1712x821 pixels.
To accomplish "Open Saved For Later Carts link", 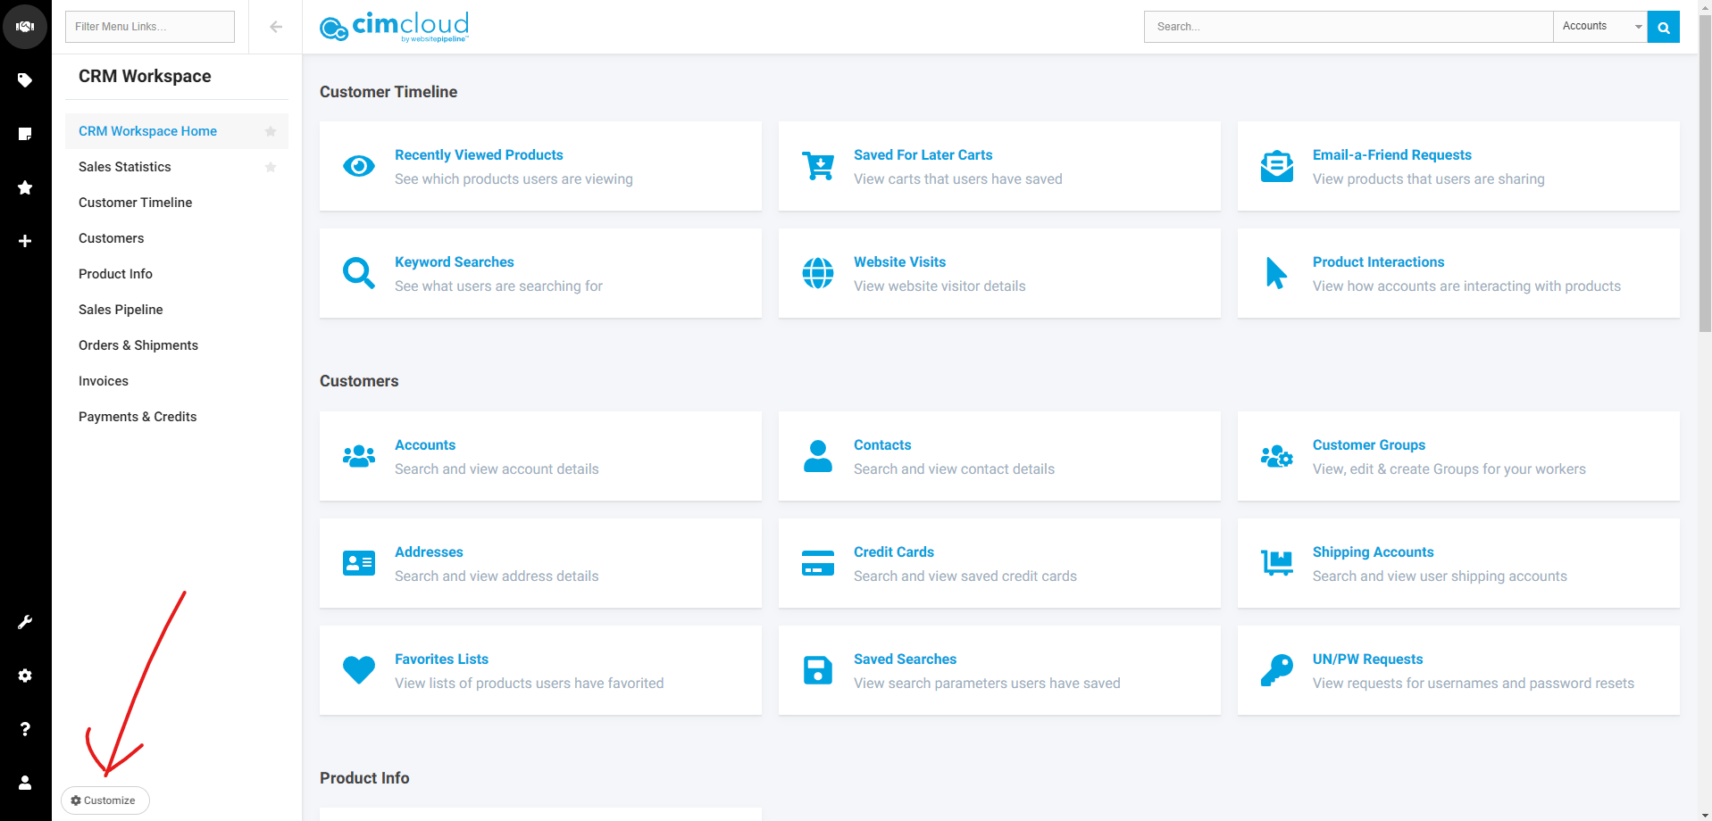I will pos(923,155).
